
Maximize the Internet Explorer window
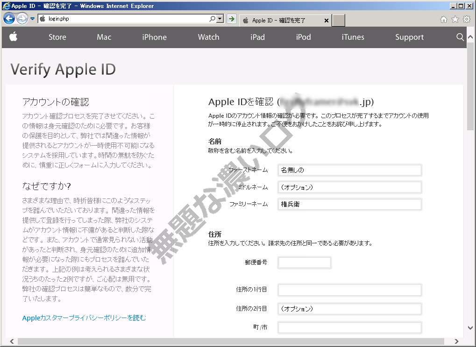click(461, 6)
